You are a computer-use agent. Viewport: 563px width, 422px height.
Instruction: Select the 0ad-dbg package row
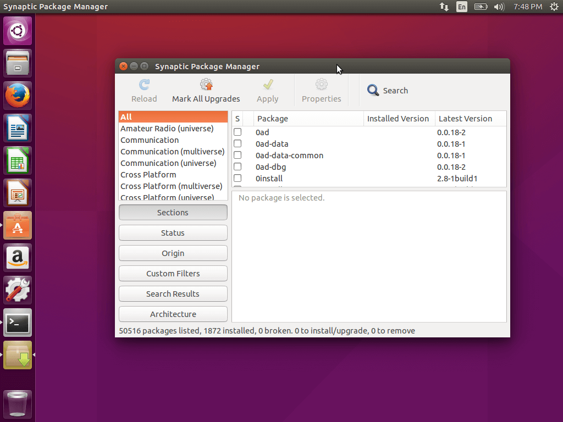click(271, 167)
